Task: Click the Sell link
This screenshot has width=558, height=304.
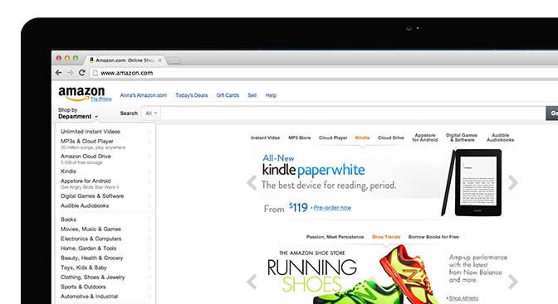Action: [252, 95]
